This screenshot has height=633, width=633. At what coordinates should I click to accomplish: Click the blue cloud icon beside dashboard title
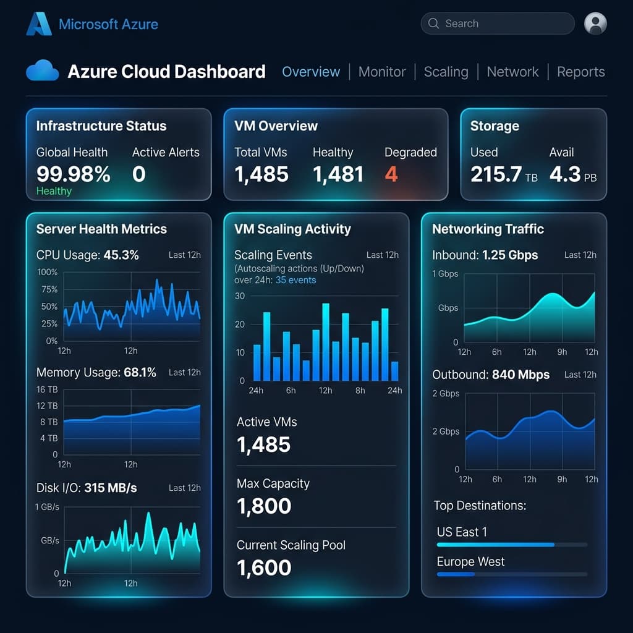pos(43,70)
